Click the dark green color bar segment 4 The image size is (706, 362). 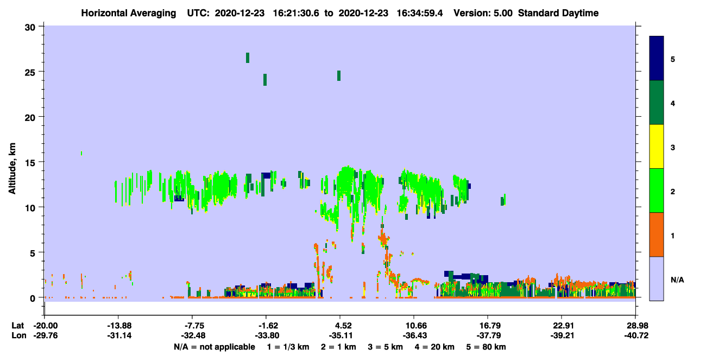657,103
